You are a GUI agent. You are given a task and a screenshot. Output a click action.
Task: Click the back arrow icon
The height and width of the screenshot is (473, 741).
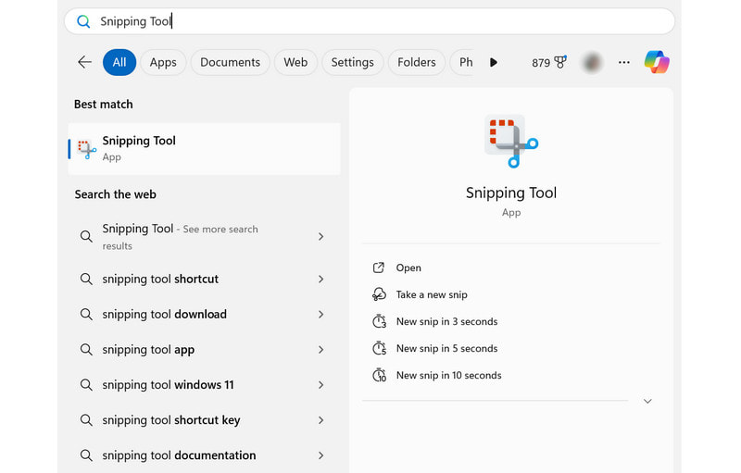84,62
